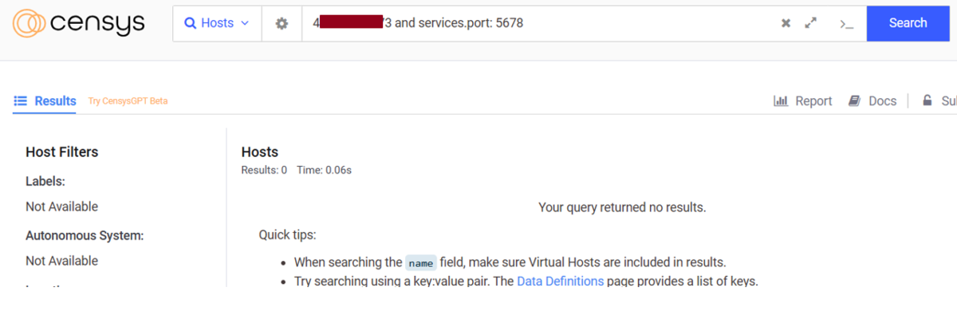Expand the search box with arrows icon
Image resolution: width=957 pixels, height=319 pixels.
coord(811,23)
